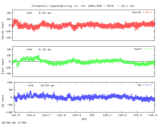
Task: Click the green East legend line sample
Action: 147,49
